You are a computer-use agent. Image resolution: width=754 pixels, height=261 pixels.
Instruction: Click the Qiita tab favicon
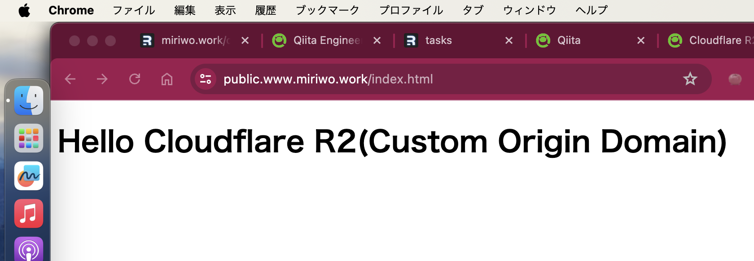[x=543, y=40]
